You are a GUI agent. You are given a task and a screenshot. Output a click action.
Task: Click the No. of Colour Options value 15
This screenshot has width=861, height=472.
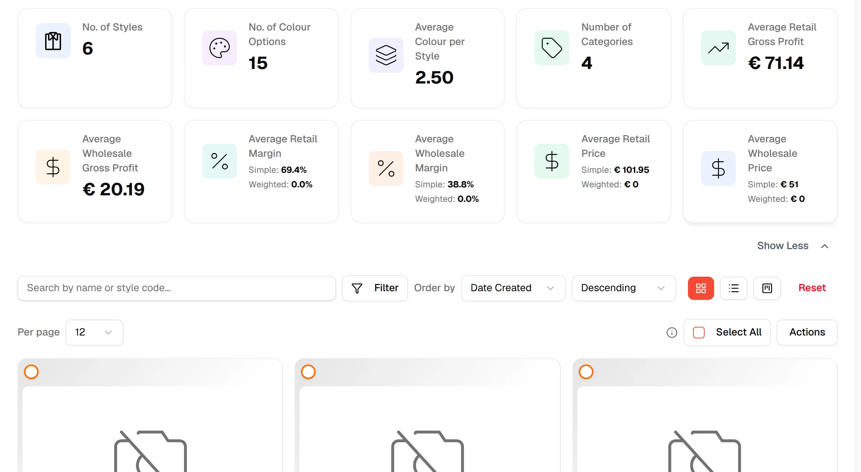(258, 63)
